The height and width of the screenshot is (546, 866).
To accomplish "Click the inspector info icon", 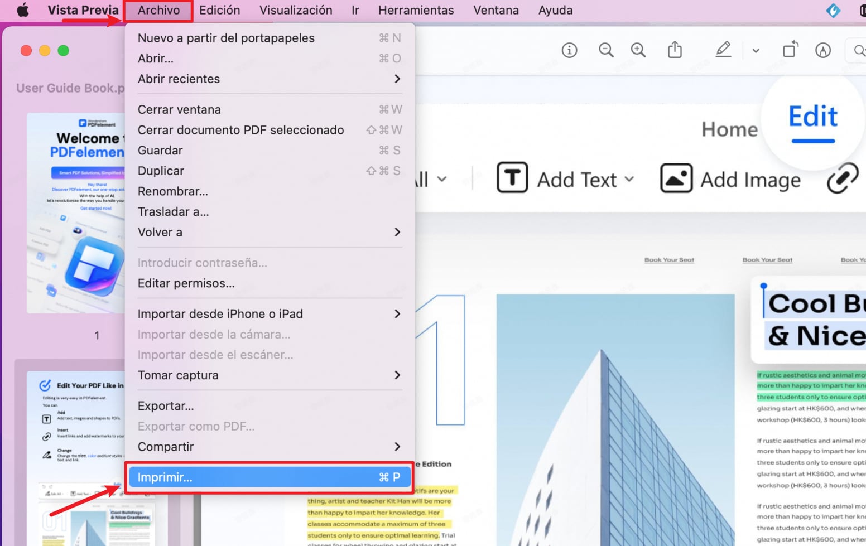I will 569,50.
